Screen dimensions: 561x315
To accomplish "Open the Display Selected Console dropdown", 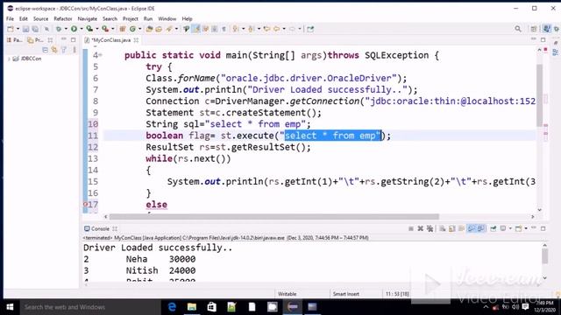I will pyautogui.click(x=510, y=228).
